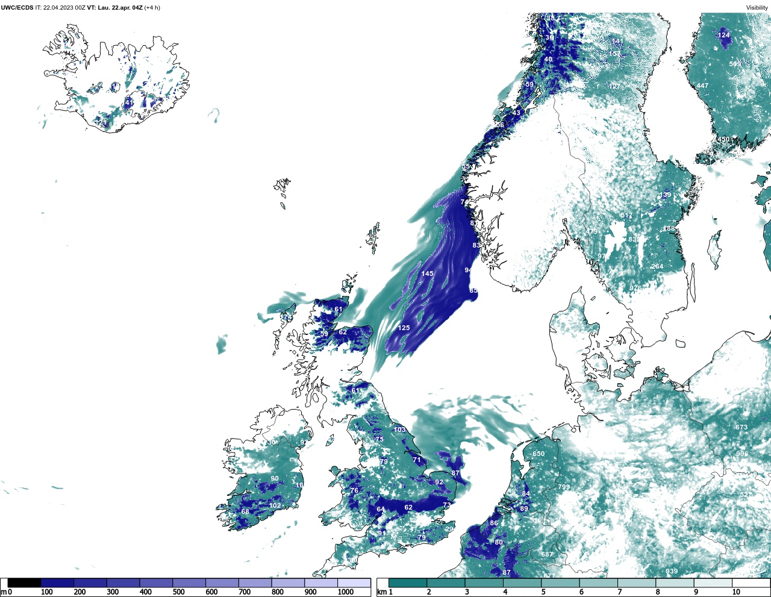Viewport: 771px width, 597px height.
Task: Click the map value '996' over Poland
Action: (742, 454)
